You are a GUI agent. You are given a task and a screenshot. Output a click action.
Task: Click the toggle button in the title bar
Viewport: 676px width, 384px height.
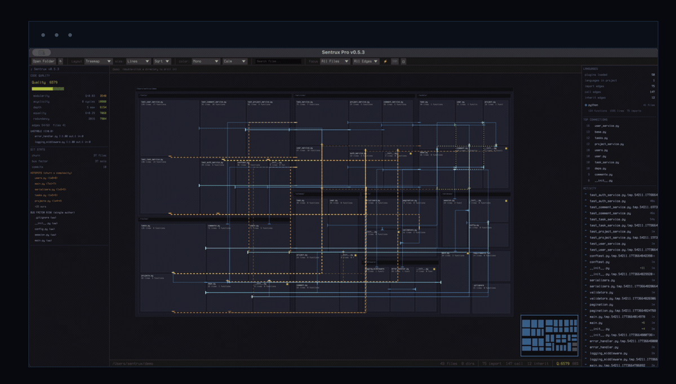tap(41, 52)
